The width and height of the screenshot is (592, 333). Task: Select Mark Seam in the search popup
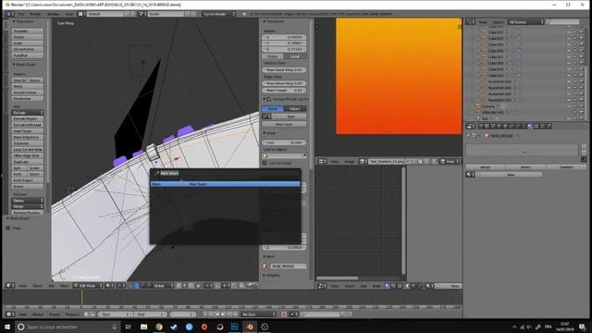[226, 184]
